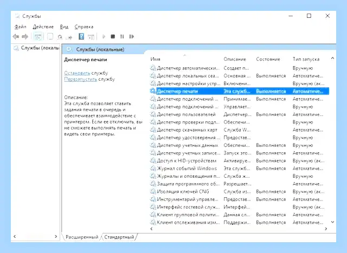Click Диспетчер... description of Диспетчер пользователей
The width and height of the screenshot is (347, 253).
coord(237,114)
